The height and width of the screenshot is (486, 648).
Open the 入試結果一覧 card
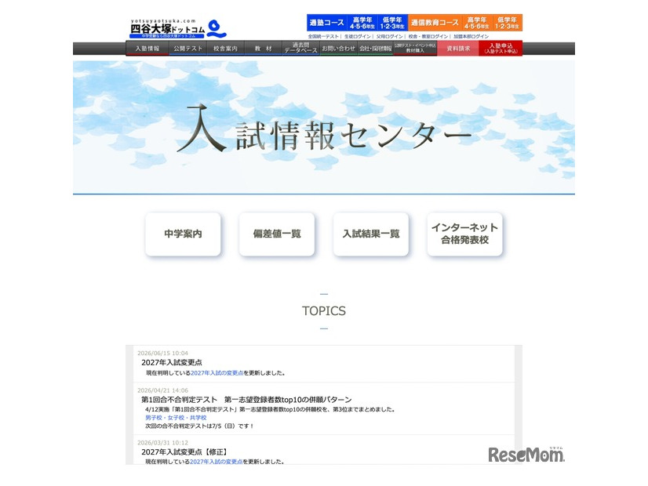(x=371, y=234)
